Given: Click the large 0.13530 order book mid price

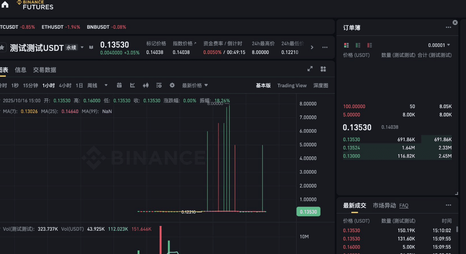Looking at the screenshot, I should pos(357,127).
